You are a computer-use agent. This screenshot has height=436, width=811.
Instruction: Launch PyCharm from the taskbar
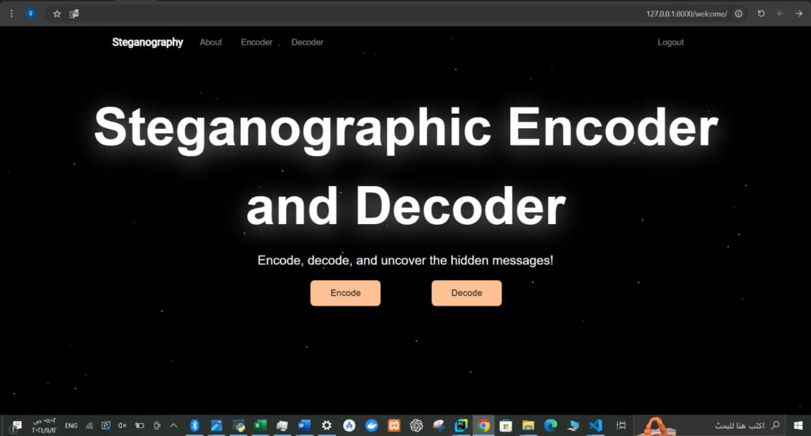[461, 426]
